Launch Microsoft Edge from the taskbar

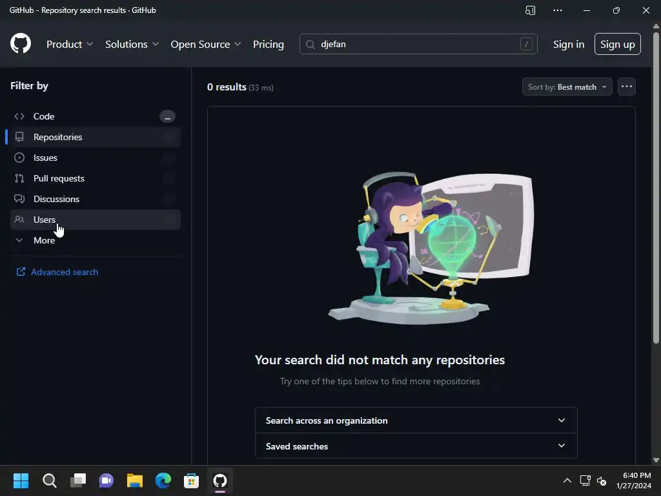[x=163, y=480]
